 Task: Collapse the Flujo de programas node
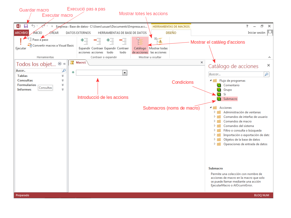[211, 80]
